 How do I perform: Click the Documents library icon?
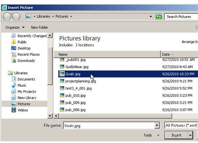14,79
